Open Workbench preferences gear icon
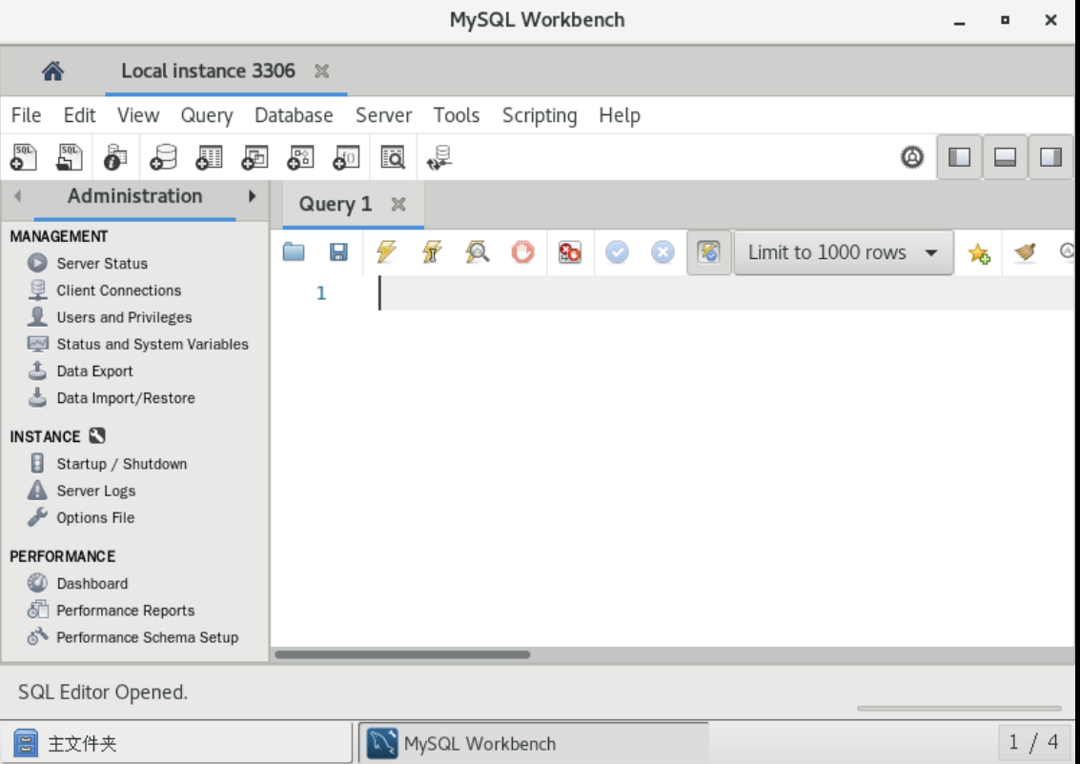Image resolution: width=1080 pixels, height=764 pixels. 912,157
